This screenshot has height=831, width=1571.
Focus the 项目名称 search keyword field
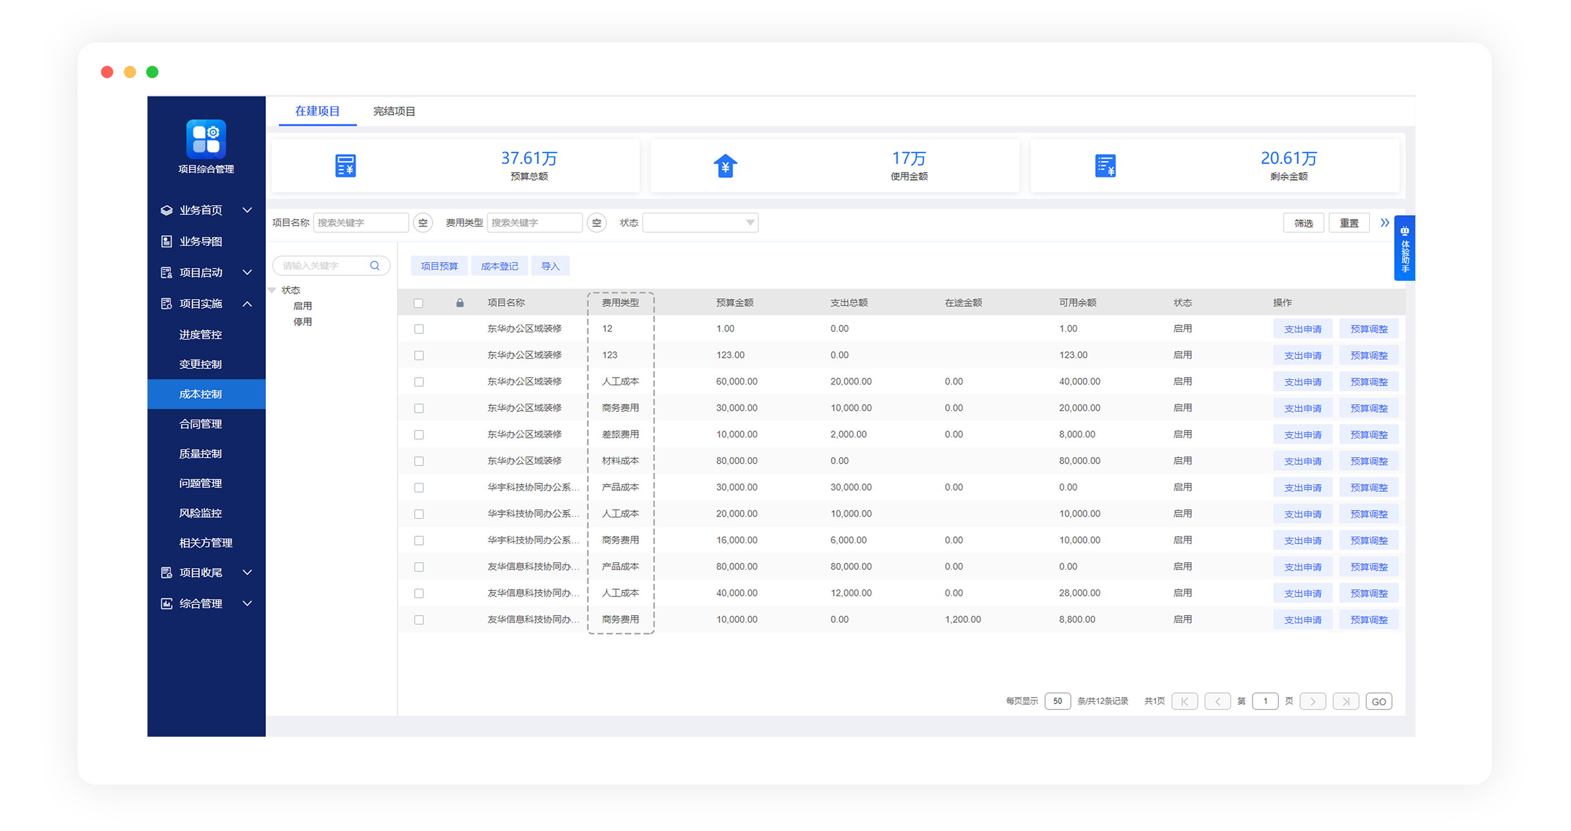(360, 223)
